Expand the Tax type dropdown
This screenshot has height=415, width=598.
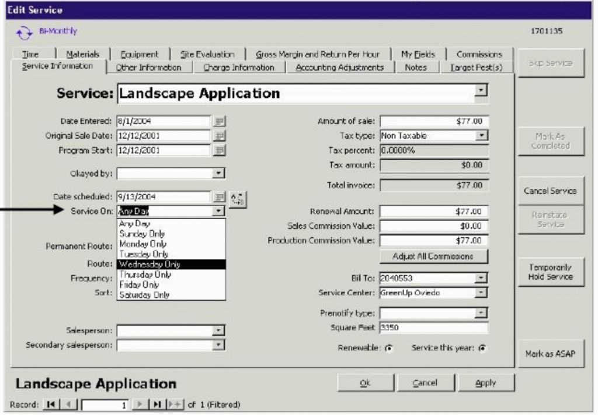(x=482, y=136)
